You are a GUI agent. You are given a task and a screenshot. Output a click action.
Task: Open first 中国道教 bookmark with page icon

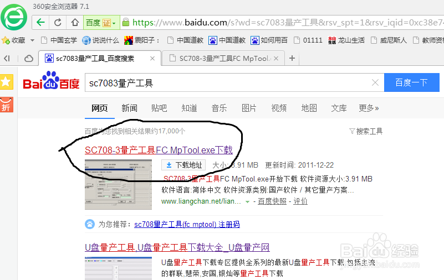point(186,40)
